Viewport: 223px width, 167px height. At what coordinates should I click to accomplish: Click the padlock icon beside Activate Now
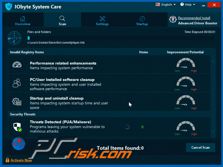click(x=7, y=160)
